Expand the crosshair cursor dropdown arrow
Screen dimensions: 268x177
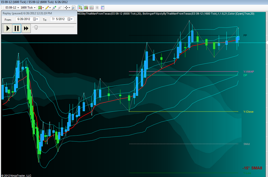70,8
